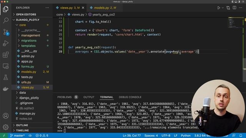Expand the management folder

pyautogui.click(x=32, y=35)
